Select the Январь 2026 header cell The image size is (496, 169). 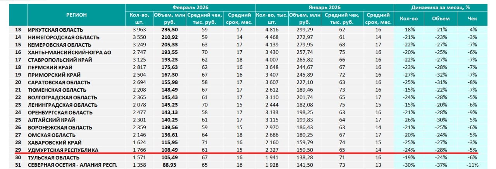click(324, 7)
